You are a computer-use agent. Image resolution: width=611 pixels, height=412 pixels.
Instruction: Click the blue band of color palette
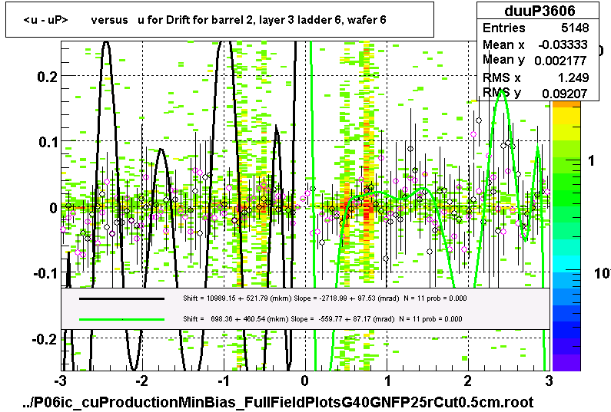coord(566,313)
